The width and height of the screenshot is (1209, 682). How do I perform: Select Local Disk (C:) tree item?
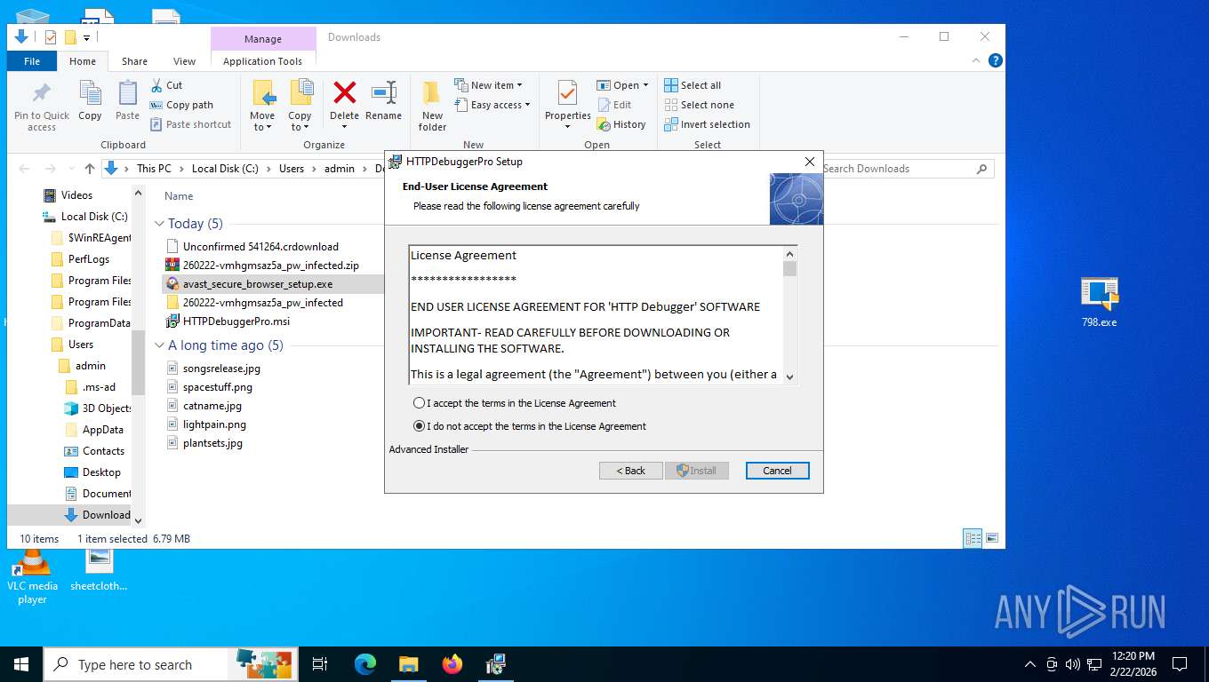click(x=94, y=217)
